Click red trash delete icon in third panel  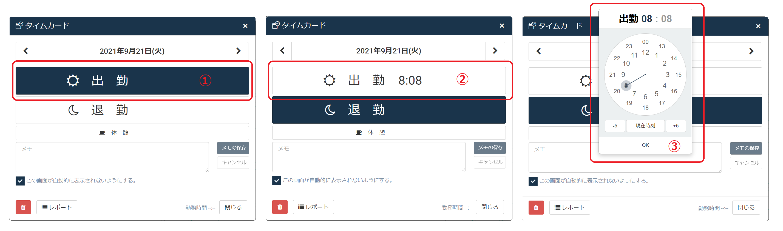[536, 208]
